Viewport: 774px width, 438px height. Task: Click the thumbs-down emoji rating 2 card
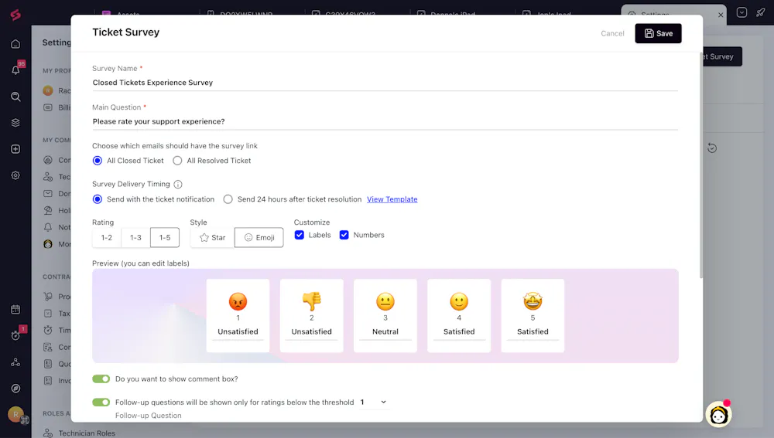(311, 315)
